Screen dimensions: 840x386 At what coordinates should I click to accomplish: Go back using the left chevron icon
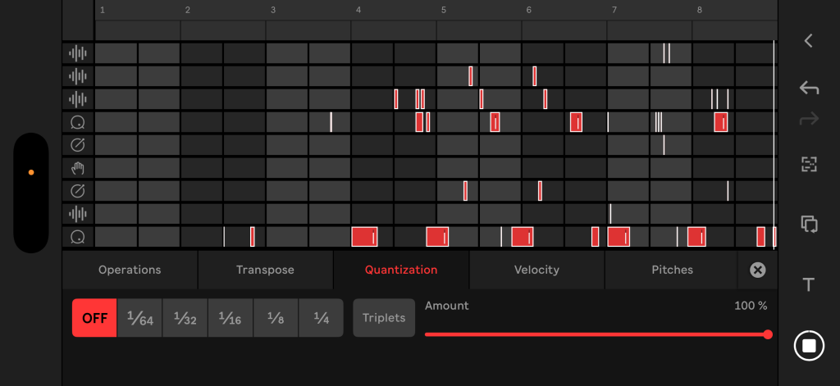pos(808,41)
